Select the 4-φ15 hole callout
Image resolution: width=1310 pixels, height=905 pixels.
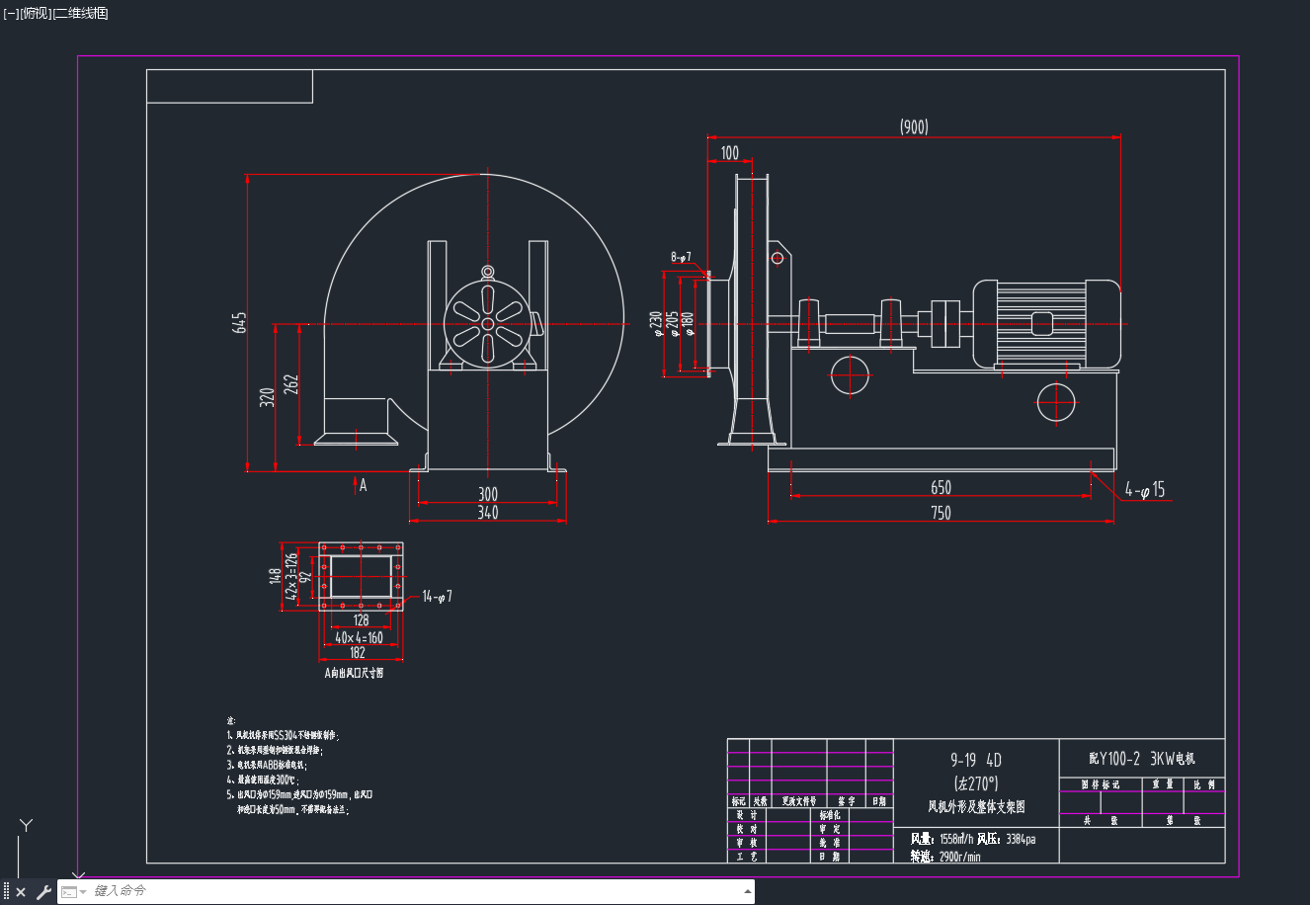1145,490
